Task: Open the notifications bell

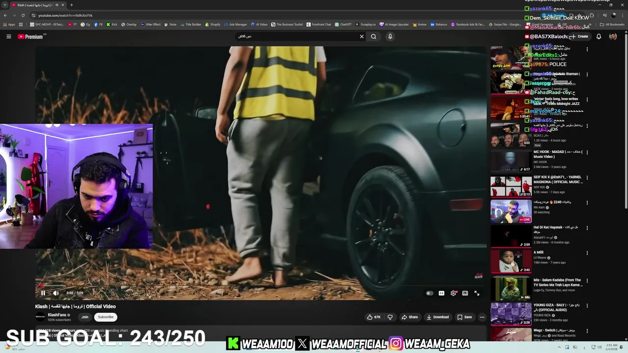Action: (599, 36)
